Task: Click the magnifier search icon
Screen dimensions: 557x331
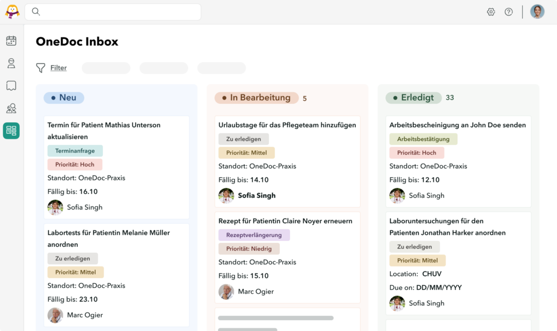Action: [36, 12]
